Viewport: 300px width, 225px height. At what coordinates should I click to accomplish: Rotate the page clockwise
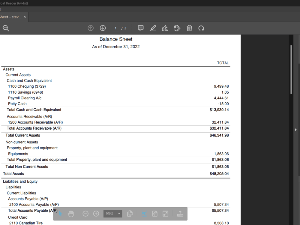coord(201,28)
